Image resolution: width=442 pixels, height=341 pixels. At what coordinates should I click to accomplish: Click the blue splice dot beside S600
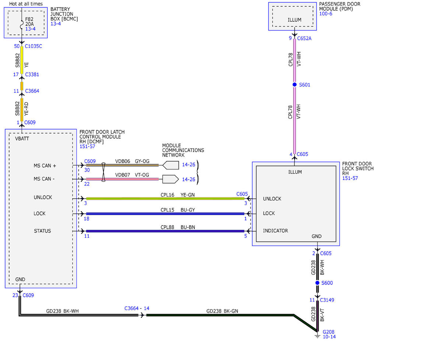[x=317, y=283]
